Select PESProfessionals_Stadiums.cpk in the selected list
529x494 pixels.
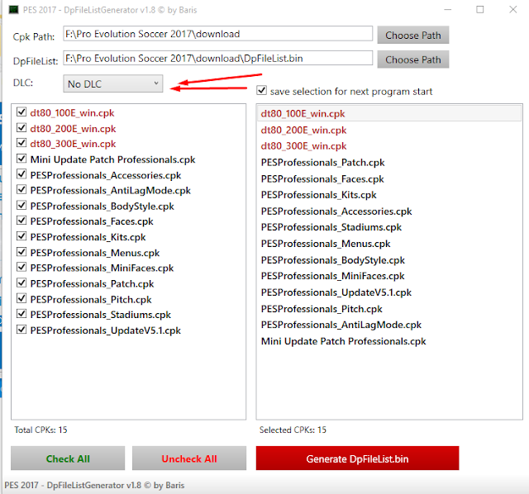coord(389,227)
